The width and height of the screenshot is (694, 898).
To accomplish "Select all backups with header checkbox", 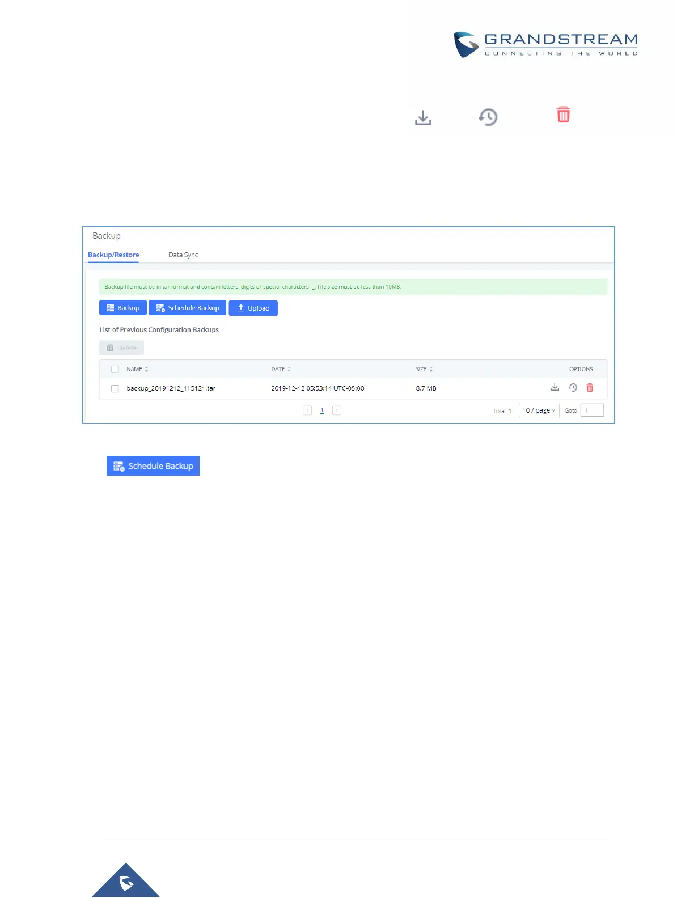I will (115, 370).
